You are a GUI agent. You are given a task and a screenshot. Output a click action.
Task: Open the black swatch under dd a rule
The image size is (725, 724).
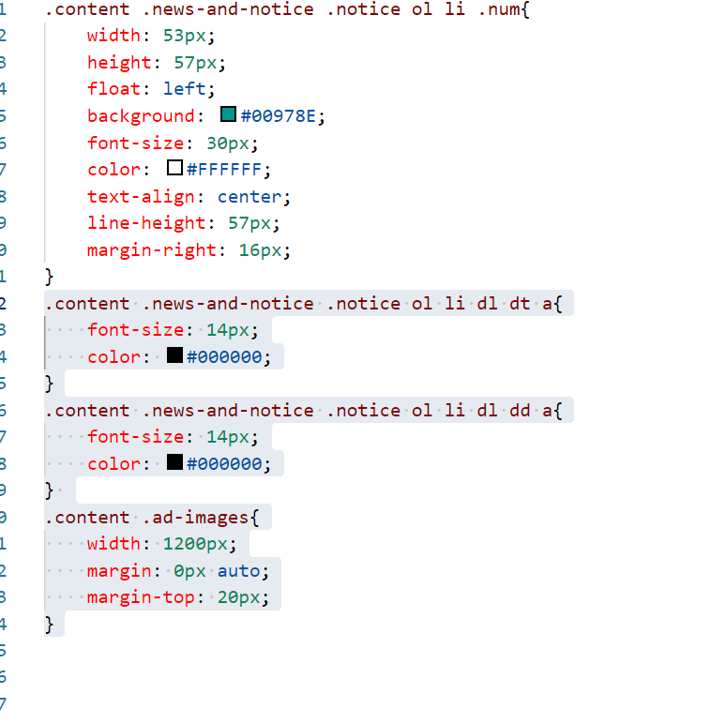click(x=174, y=461)
